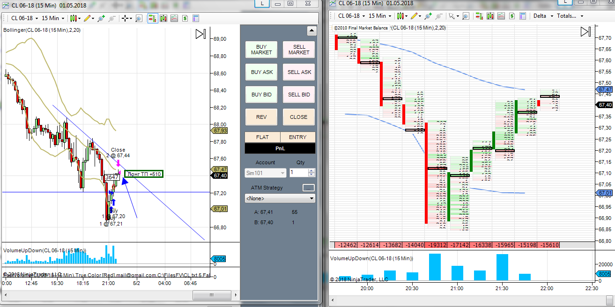Open Data Series icon in right chart toolbar
The image size is (615, 307).
click(x=490, y=15)
